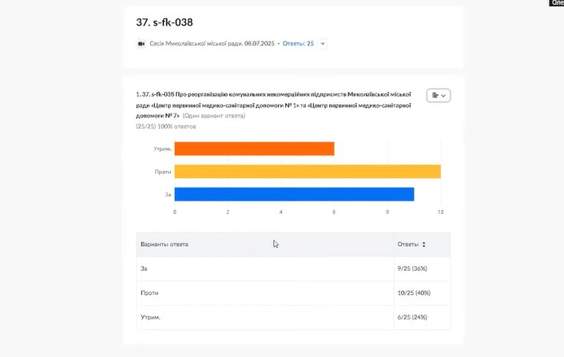Screen dimensions: 564x357
Task: Sort table by the 'Ответы' column arrows
Action: tap(423, 244)
